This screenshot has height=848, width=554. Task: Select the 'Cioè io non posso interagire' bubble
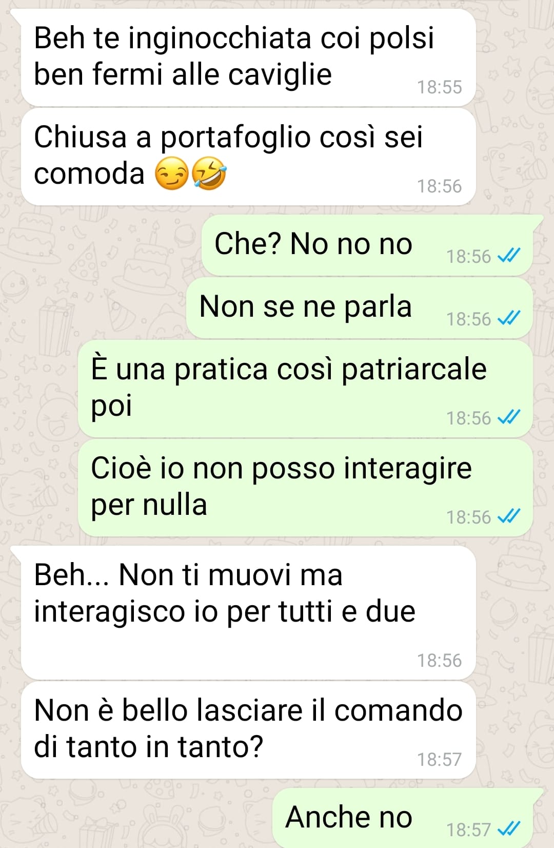click(305, 488)
